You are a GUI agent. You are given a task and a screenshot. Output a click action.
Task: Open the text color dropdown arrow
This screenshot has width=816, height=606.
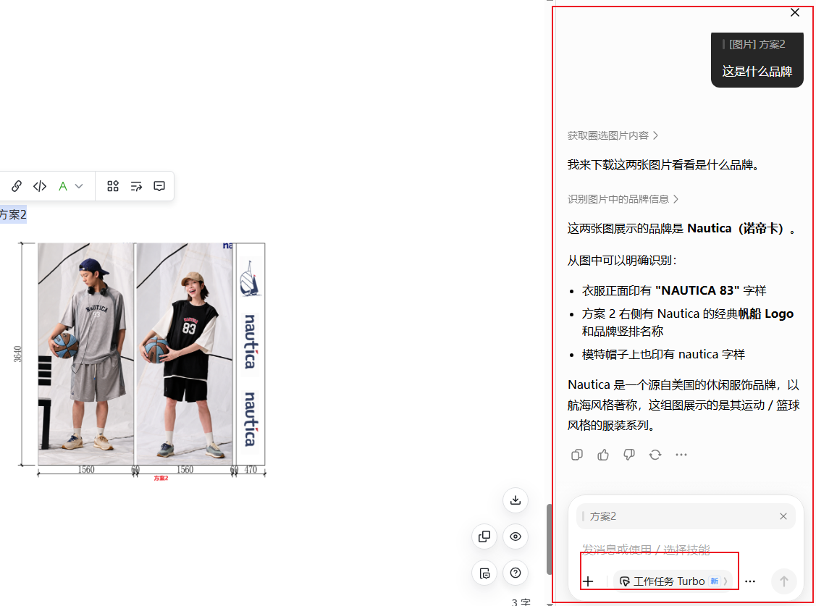pyautogui.click(x=79, y=185)
